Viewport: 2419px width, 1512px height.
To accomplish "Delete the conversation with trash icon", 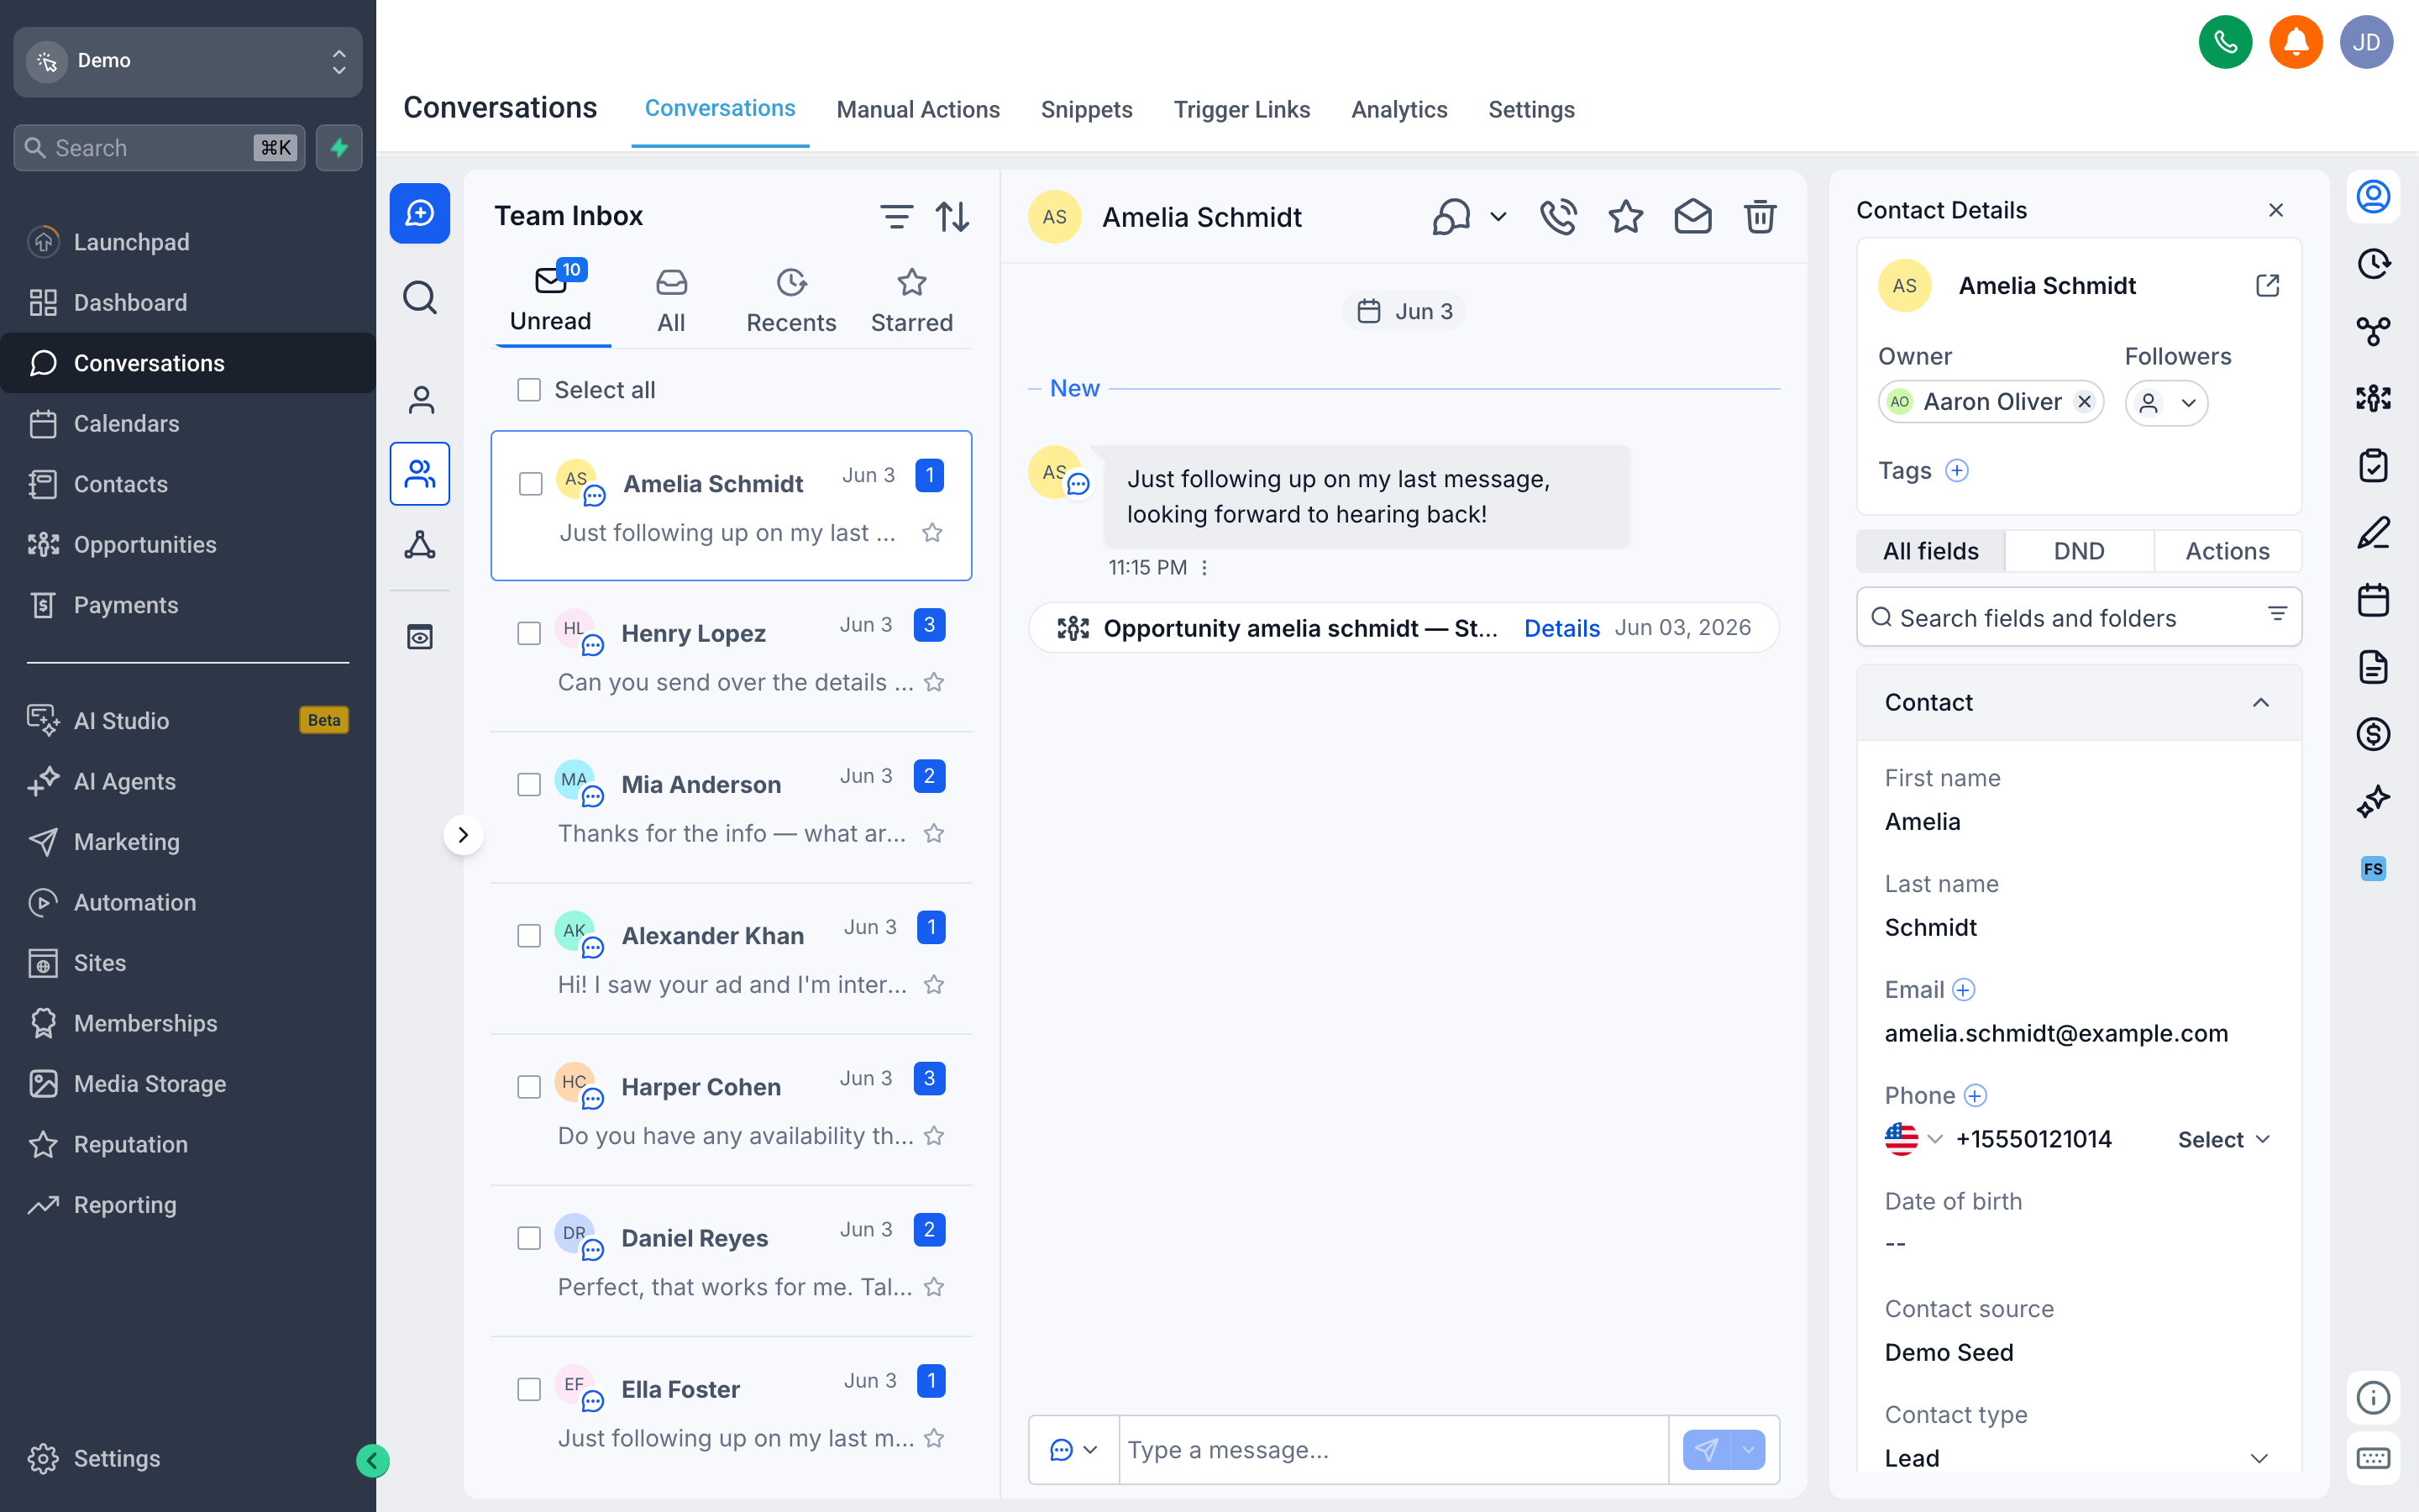I will [1760, 216].
